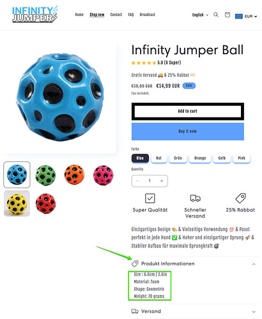Choose the Pink color variant
This screenshot has width=262, height=319.
tap(242, 158)
